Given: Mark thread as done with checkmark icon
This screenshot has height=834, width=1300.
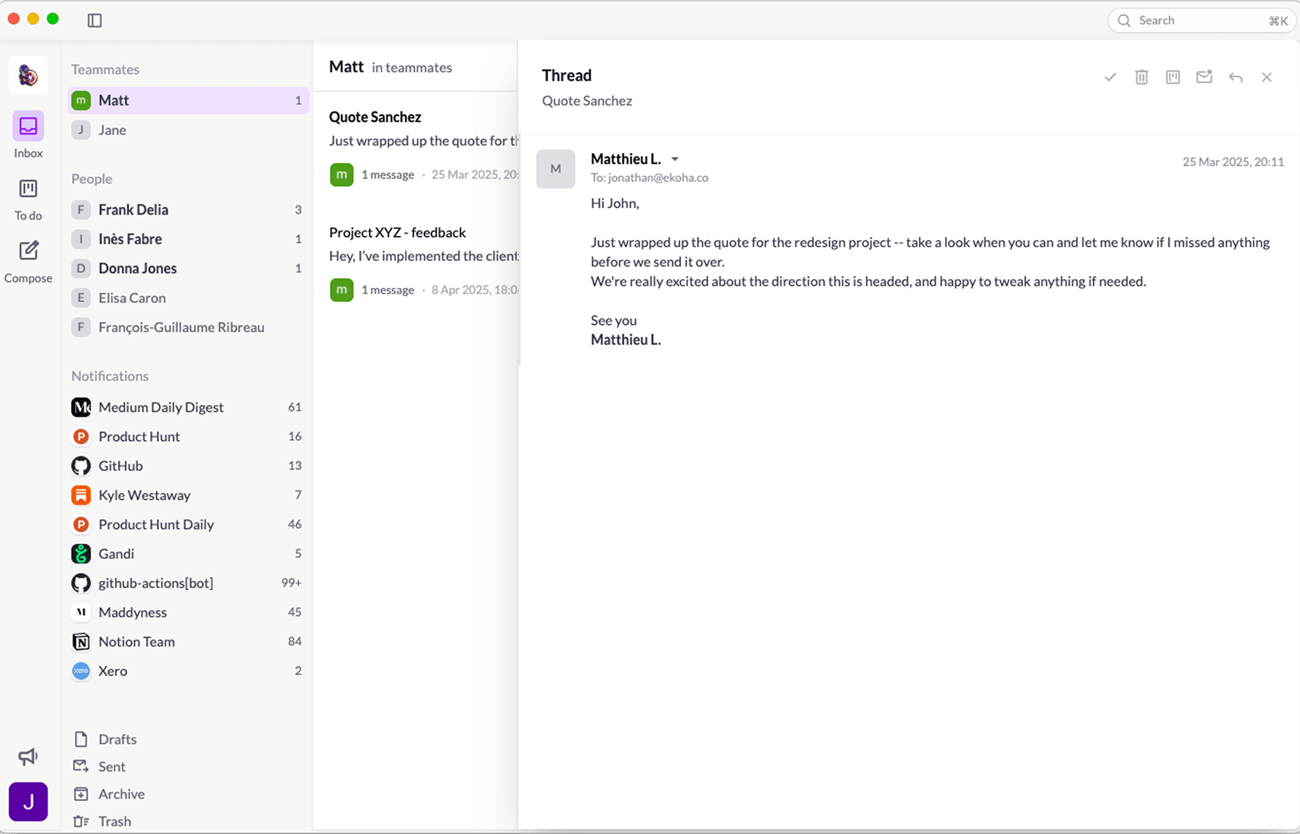Looking at the screenshot, I should coord(1110,77).
